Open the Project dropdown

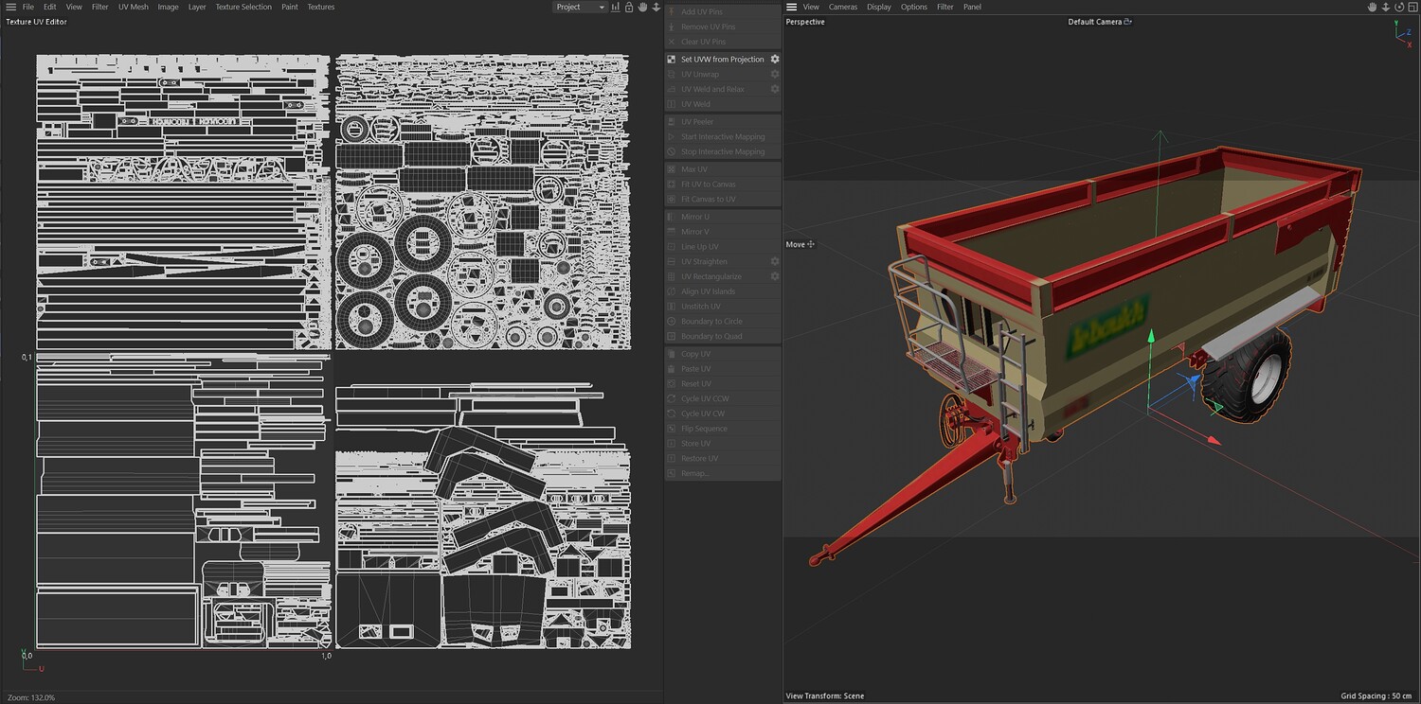pos(580,7)
